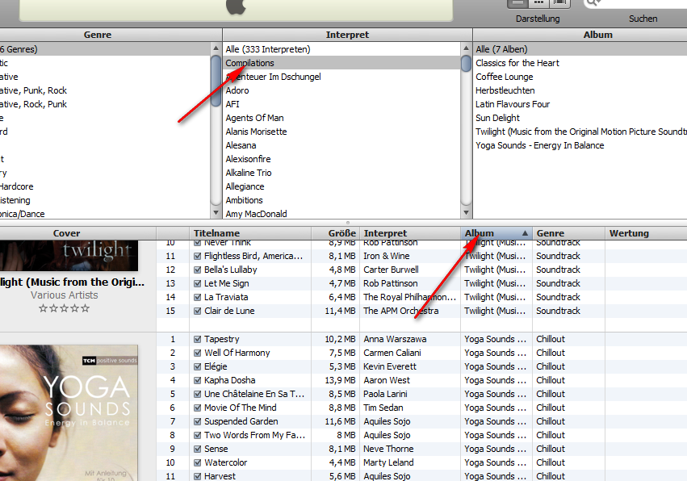Click "Various Artists" under Twilight cover
Viewport: 687px width, 481px height.
[x=65, y=295]
